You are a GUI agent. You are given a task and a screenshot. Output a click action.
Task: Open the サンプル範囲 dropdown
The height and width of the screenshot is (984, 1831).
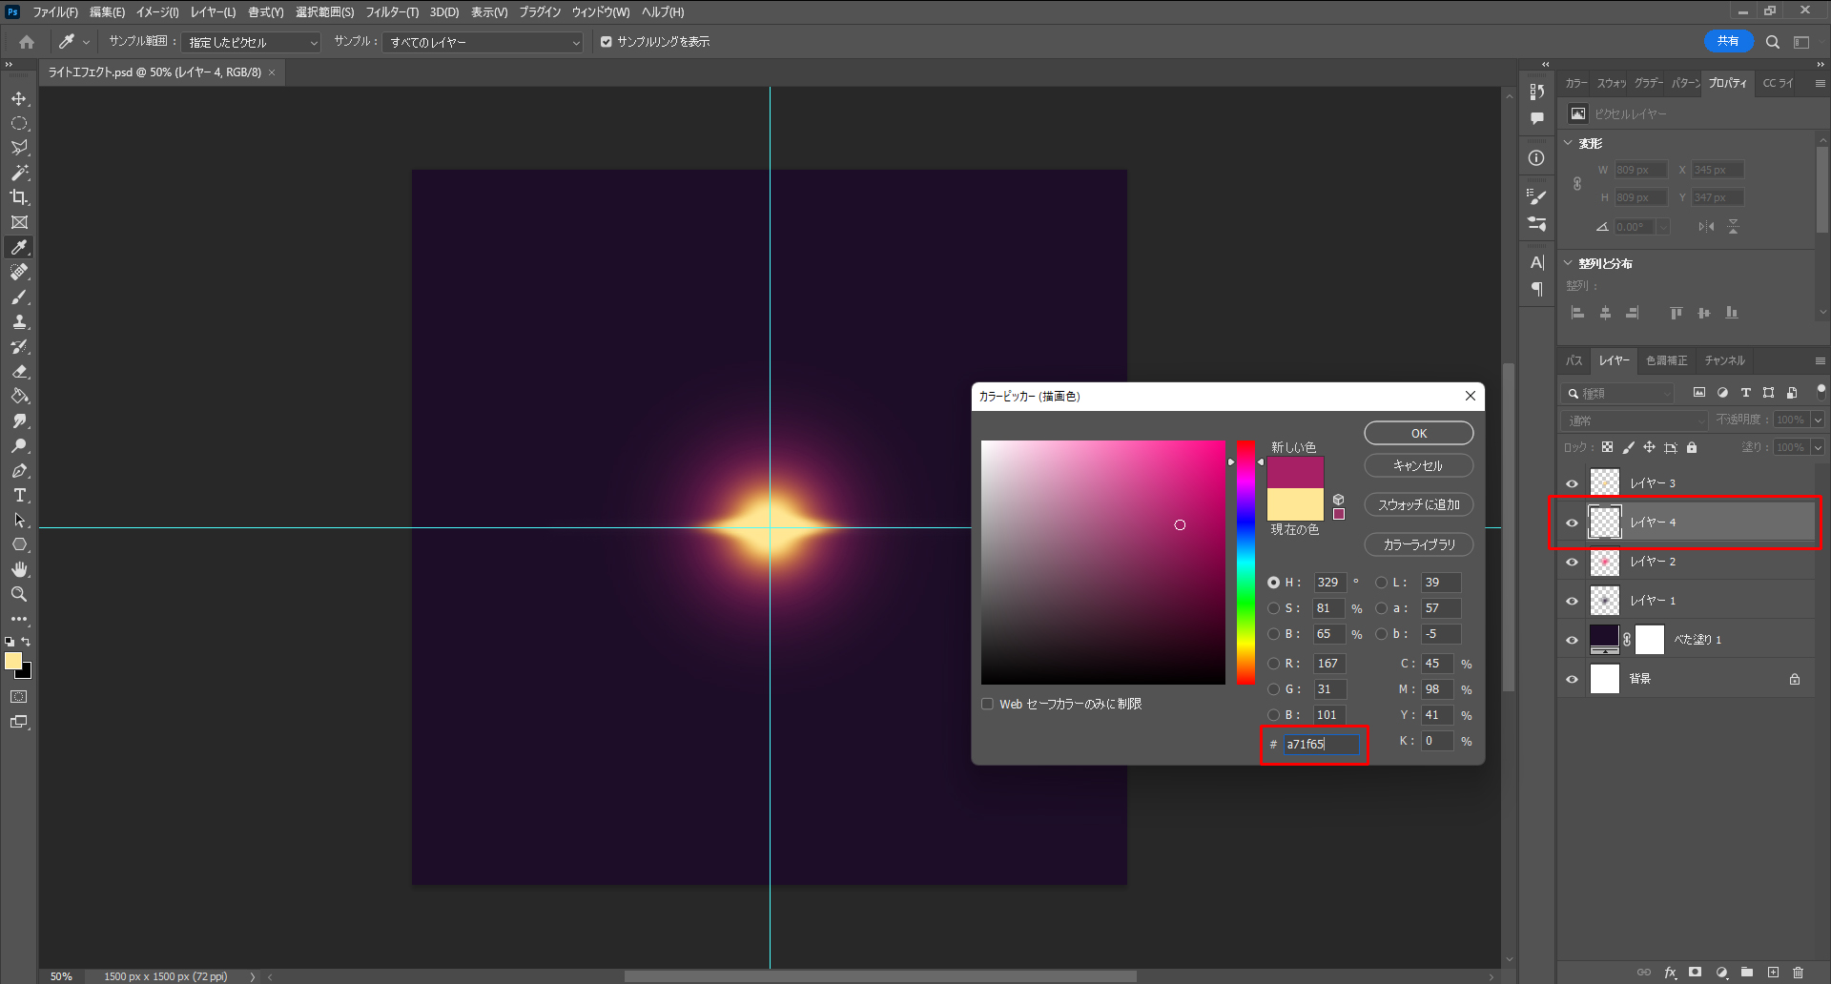[x=252, y=43]
